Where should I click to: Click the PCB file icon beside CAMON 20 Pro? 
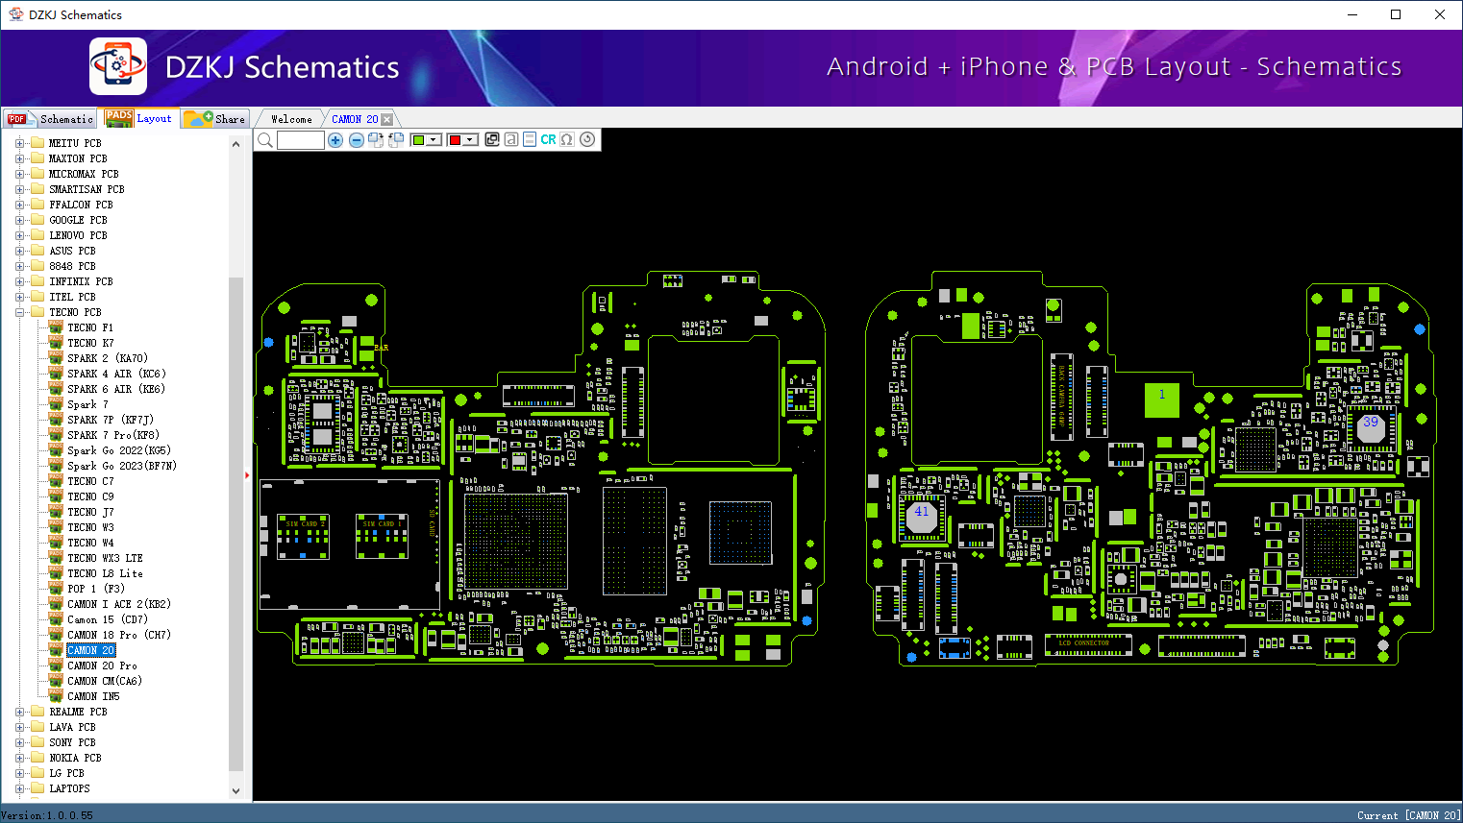tap(56, 666)
